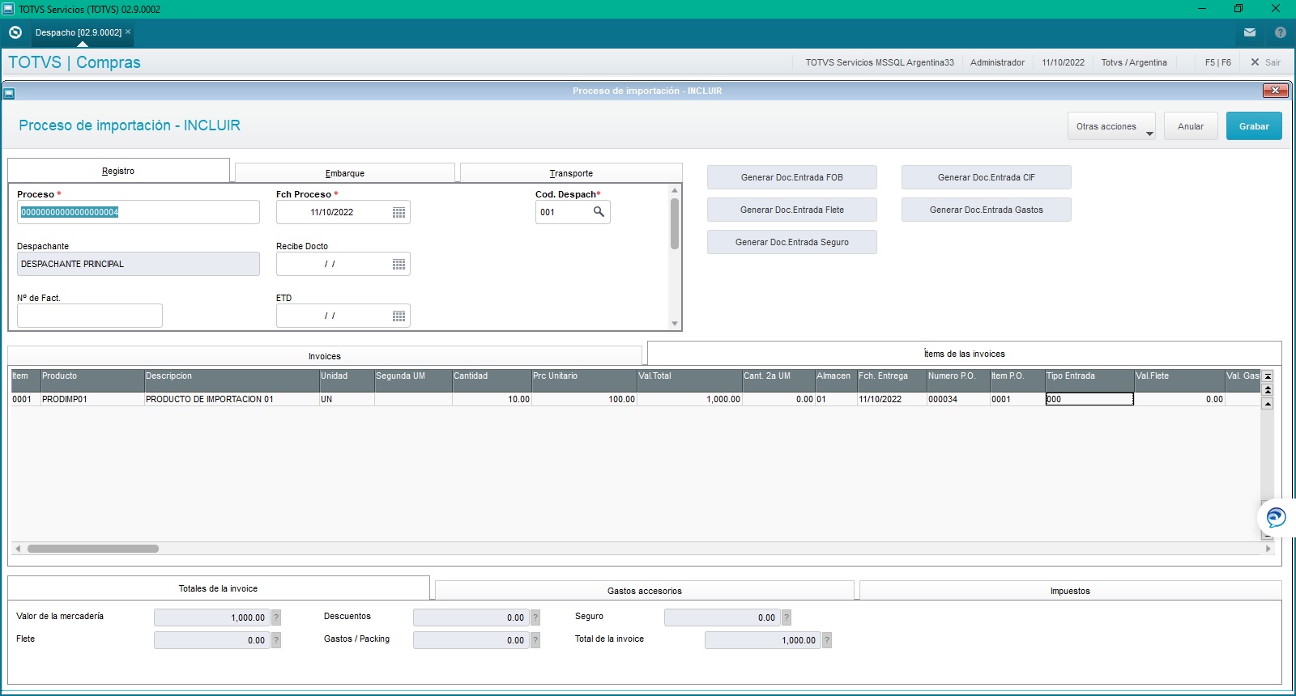Click Generar Doc.Entrada Gastos

point(987,210)
